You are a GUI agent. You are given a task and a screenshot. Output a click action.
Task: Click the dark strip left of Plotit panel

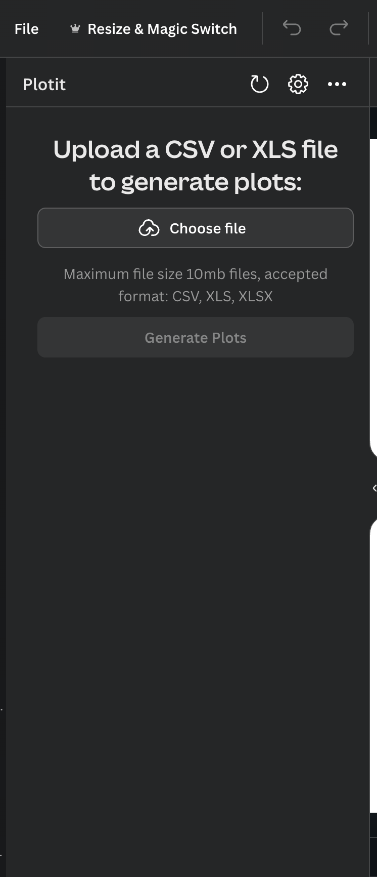(3, 456)
